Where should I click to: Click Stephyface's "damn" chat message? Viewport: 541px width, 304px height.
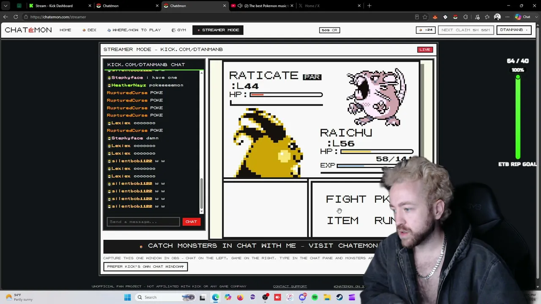133,138
